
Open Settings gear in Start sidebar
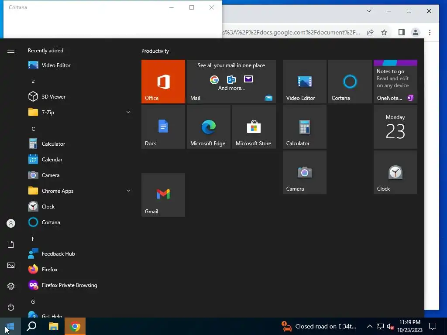pos(11,286)
